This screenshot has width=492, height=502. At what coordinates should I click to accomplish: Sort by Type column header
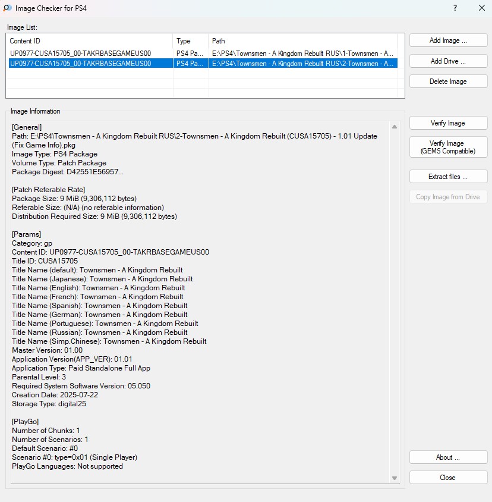point(191,41)
